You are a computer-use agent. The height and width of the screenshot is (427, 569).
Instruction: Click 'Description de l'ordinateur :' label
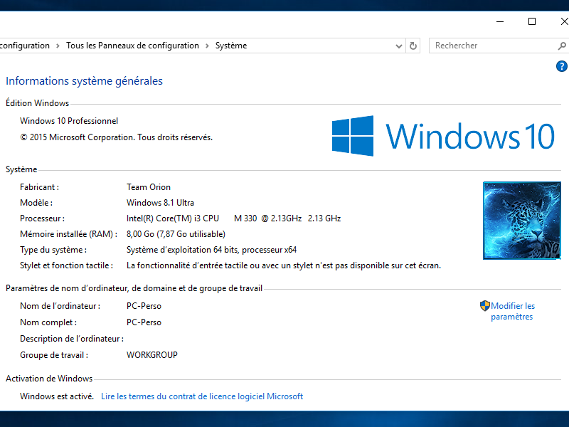72,339
